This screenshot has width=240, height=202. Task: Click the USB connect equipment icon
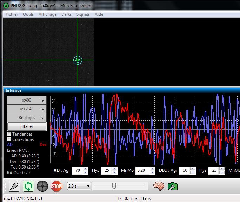pos(14,186)
